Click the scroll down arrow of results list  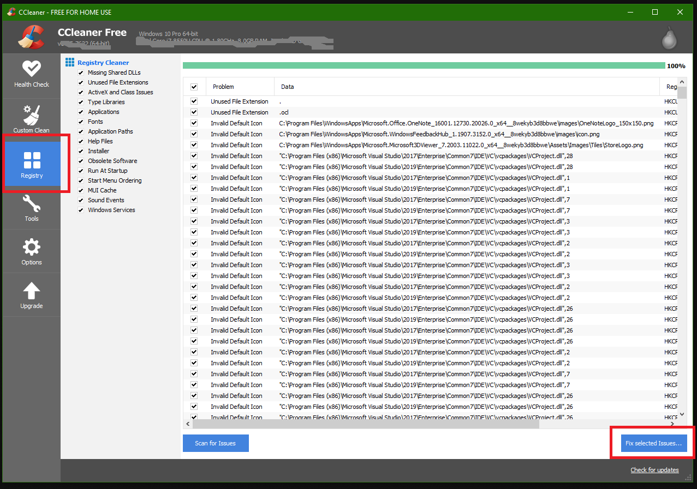[682, 414]
